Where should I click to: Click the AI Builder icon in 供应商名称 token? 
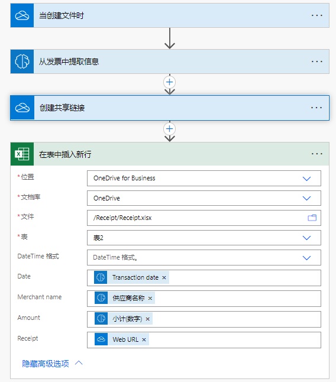[x=101, y=298]
